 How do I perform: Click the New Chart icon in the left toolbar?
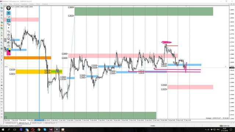click(x=1, y=8)
